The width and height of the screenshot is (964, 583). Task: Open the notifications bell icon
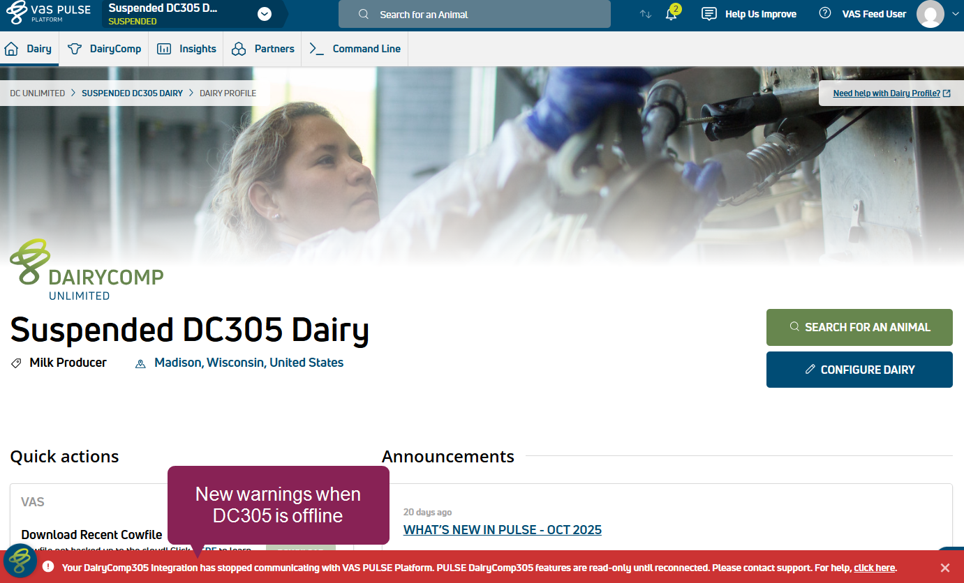(x=671, y=15)
